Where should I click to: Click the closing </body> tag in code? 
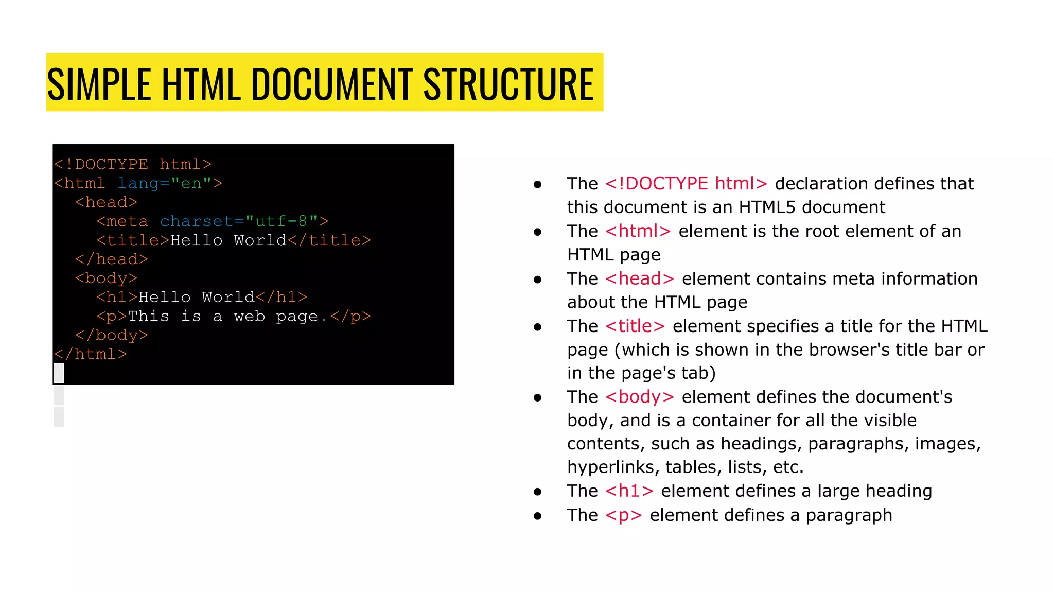click(111, 335)
